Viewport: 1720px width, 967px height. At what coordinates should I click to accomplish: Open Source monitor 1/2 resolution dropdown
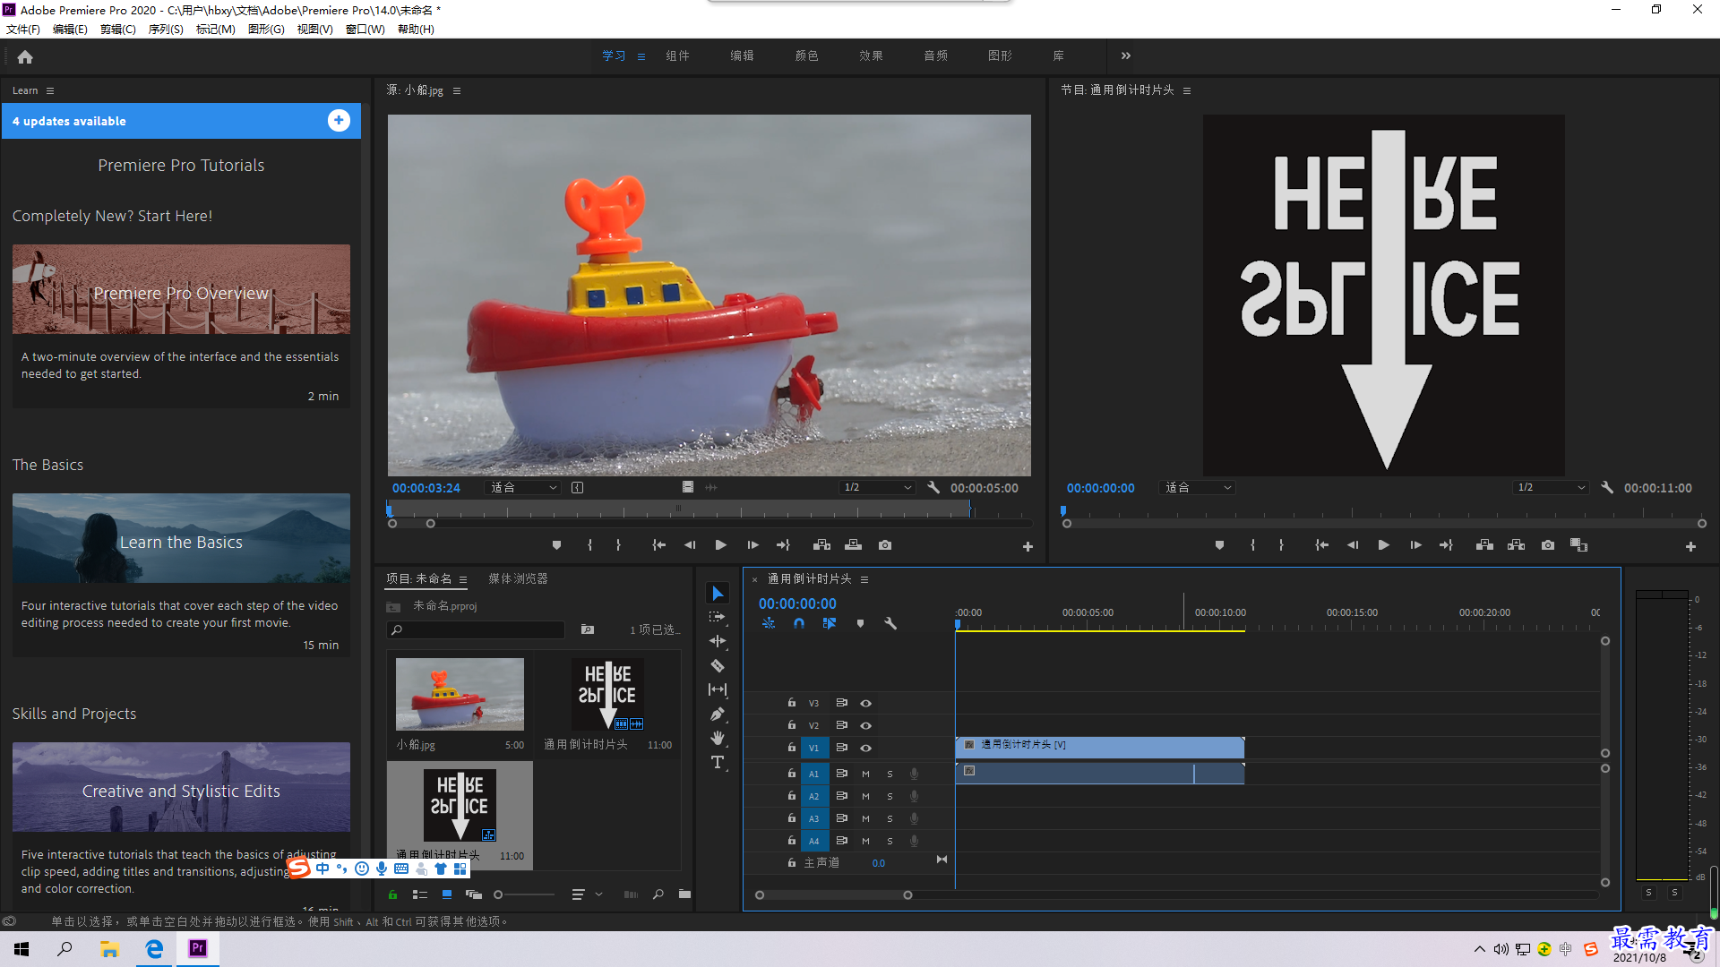point(878,488)
